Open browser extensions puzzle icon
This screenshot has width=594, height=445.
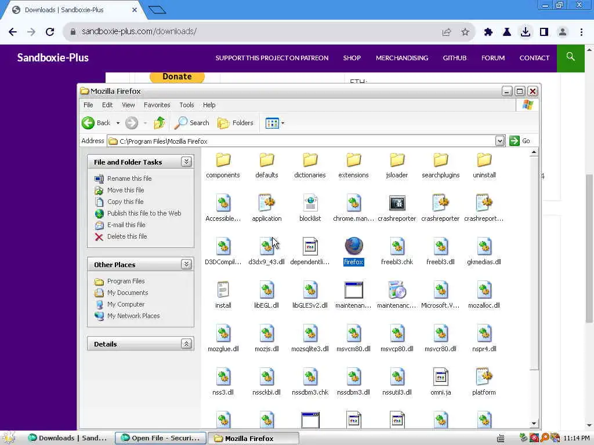click(488, 32)
